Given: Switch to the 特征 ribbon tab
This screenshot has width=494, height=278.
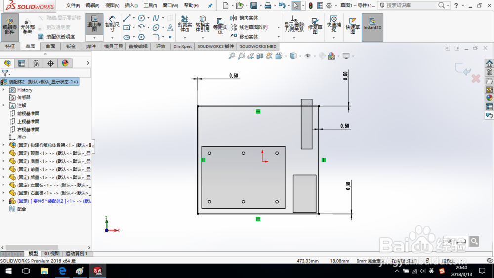Looking at the screenshot, I should point(10,46).
